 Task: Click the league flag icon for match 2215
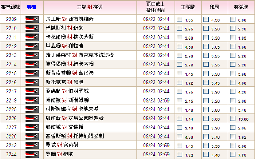click(x=32, y=73)
